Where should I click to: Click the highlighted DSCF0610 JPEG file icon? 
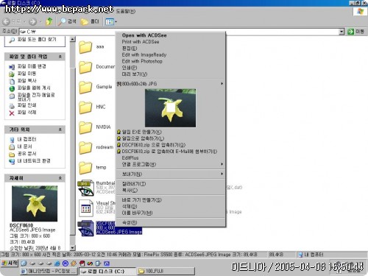pos(85,228)
